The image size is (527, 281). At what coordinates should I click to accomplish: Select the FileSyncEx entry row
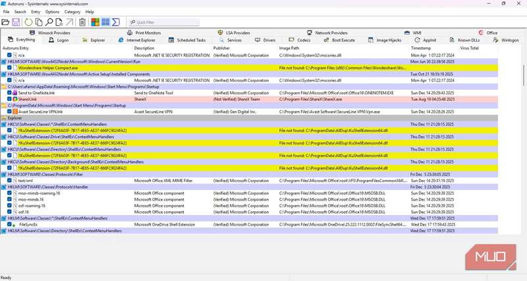28,224
